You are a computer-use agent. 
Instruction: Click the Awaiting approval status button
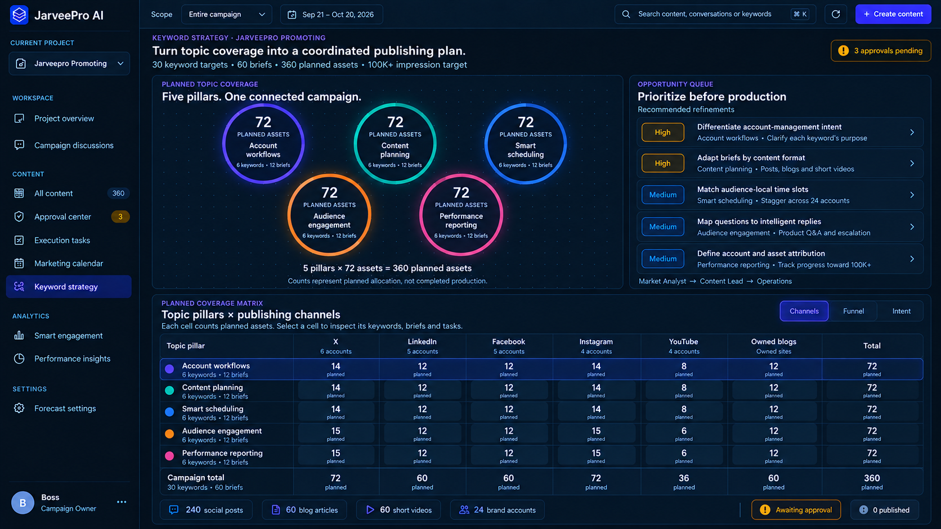(796, 510)
